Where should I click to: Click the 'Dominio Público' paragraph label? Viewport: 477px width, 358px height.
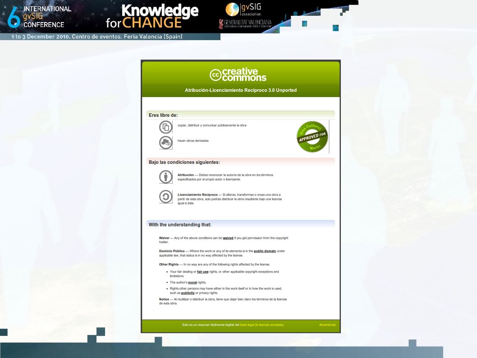coord(172,251)
